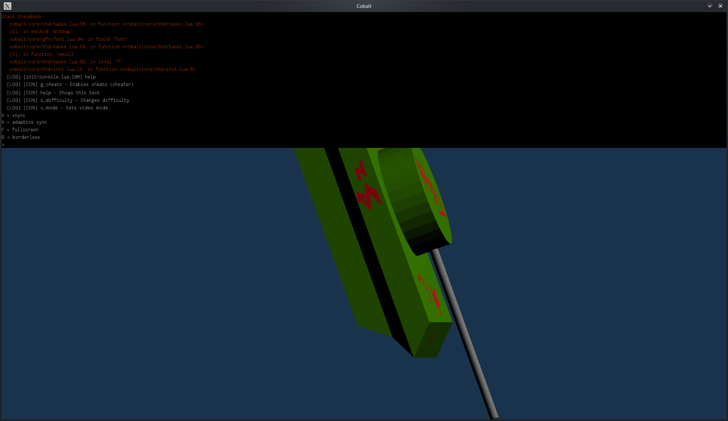Viewport: 728px width, 421px height.
Task: Click the g_cheats console log entry
Action: [x=70, y=85]
